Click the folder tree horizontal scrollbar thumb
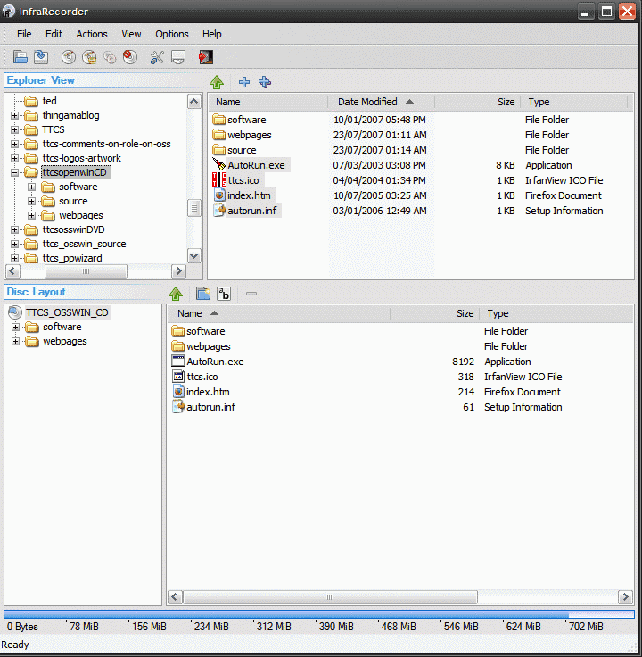Image resolution: width=642 pixels, height=657 pixels. [86, 271]
